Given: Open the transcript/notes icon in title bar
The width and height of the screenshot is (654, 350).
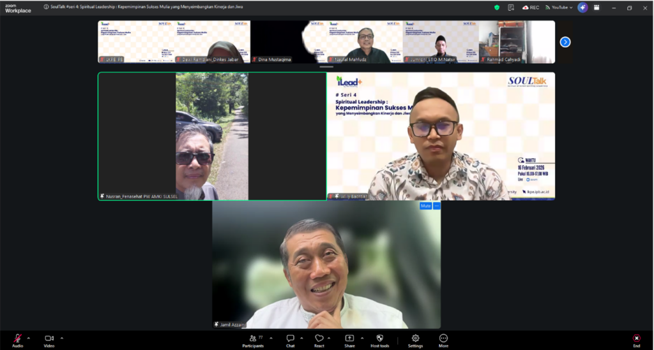Looking at the screenshot, I should pyautogui.click(x=511, y=8).
